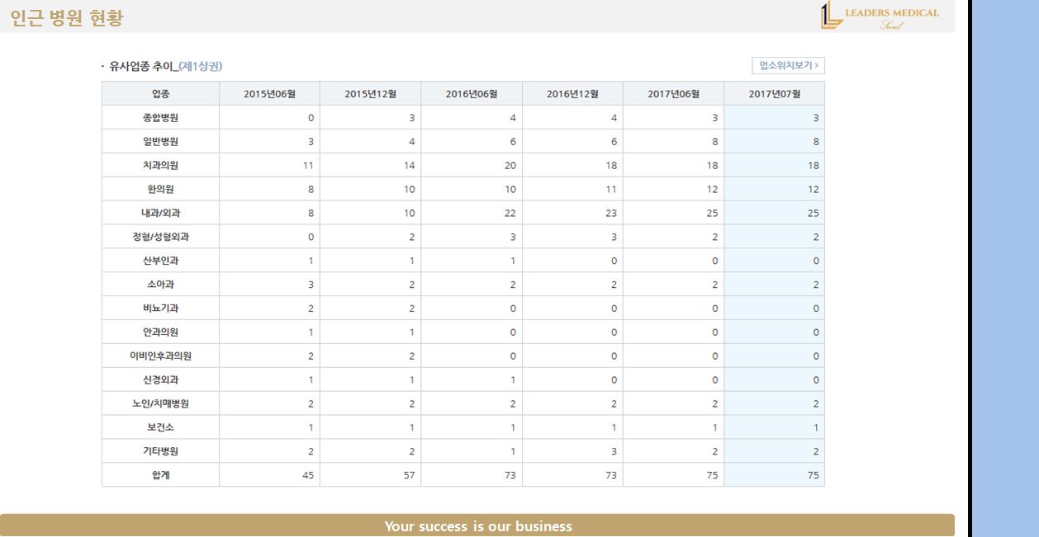Click the 합계 value 75 for 2017년07월
The image size is (1039, 537).
tap(814, 476)
